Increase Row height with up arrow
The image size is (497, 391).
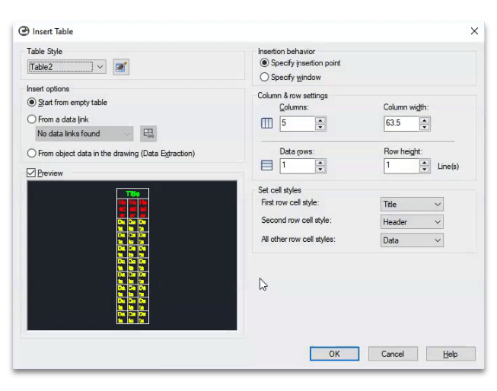point(425,163)
